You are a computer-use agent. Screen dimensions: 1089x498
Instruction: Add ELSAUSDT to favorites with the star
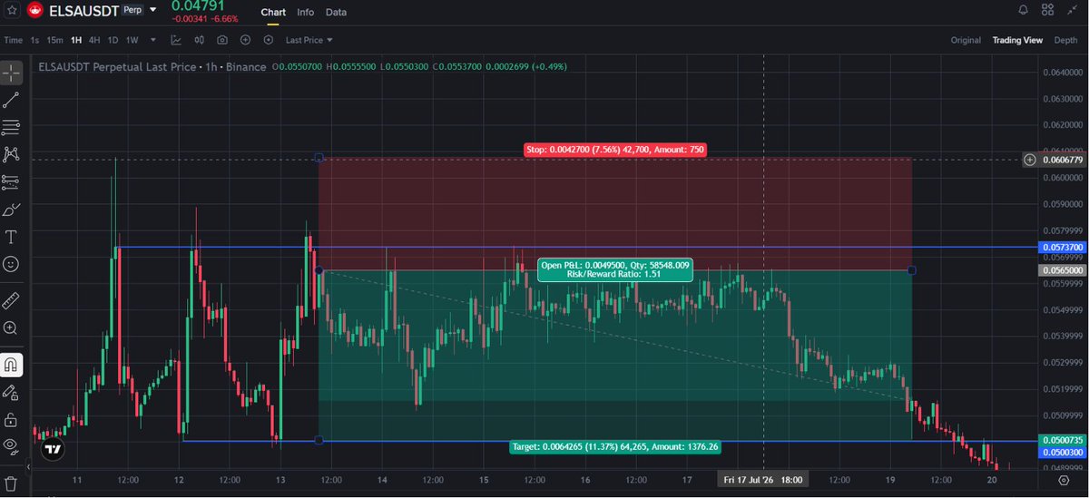11,10
